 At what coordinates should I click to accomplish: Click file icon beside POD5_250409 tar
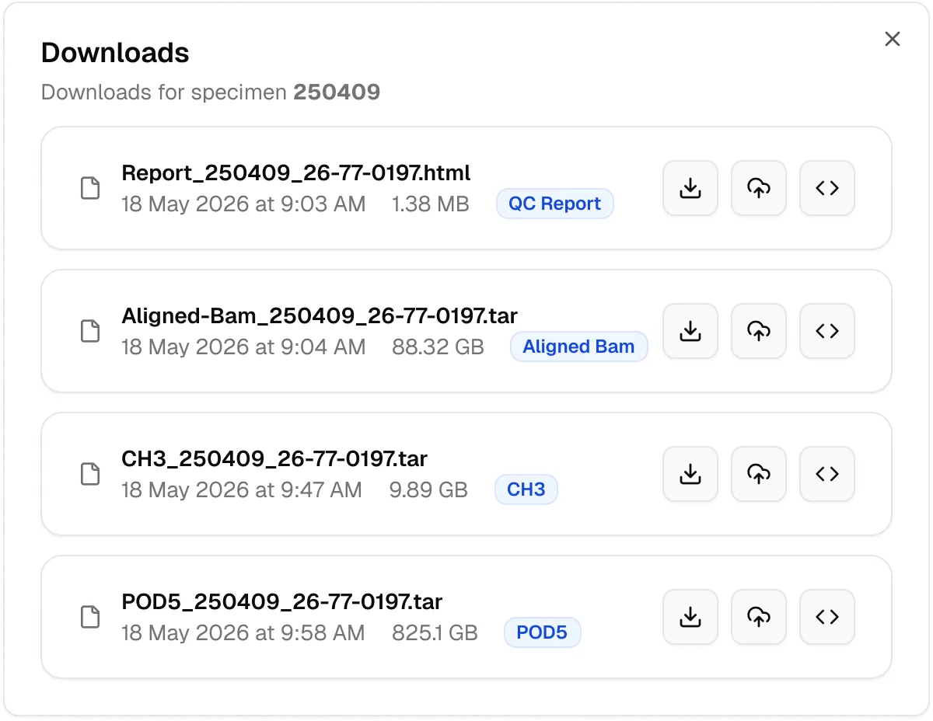coord(91,617)
